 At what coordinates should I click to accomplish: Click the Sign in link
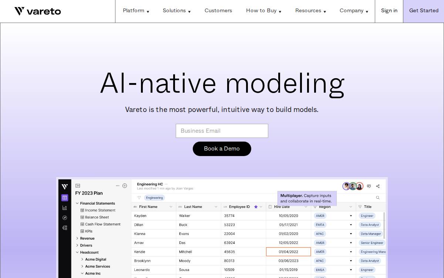[x=389, y=11]
